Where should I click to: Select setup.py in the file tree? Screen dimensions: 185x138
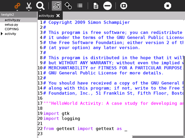(11, 25)
